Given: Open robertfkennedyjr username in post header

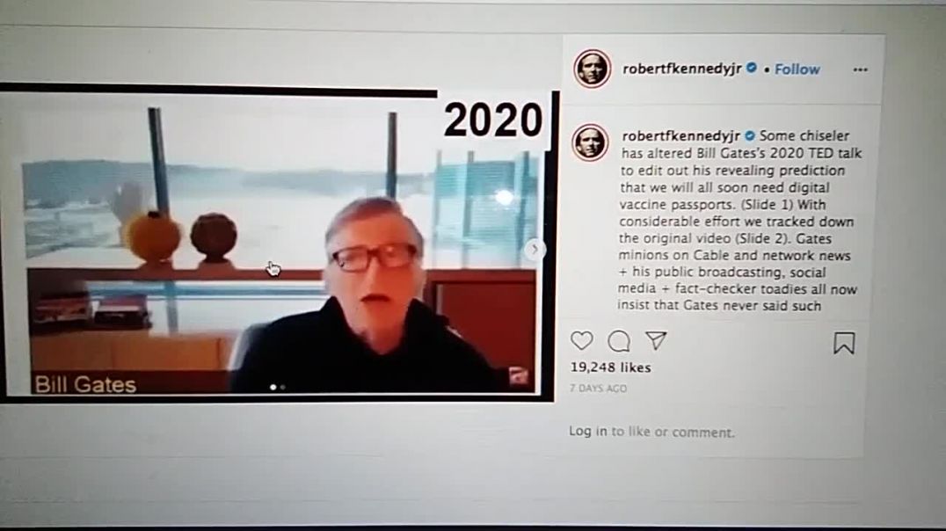Looking at the screenshot, I should coord(681,69).
